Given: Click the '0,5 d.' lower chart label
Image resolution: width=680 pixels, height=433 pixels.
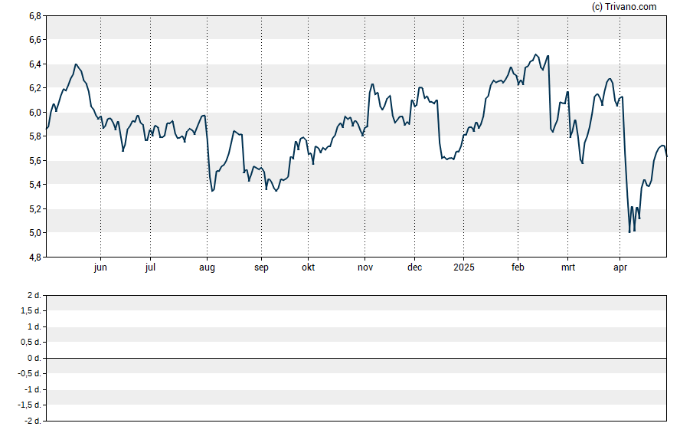Looking at the screenshot, I should coord(31,343).
